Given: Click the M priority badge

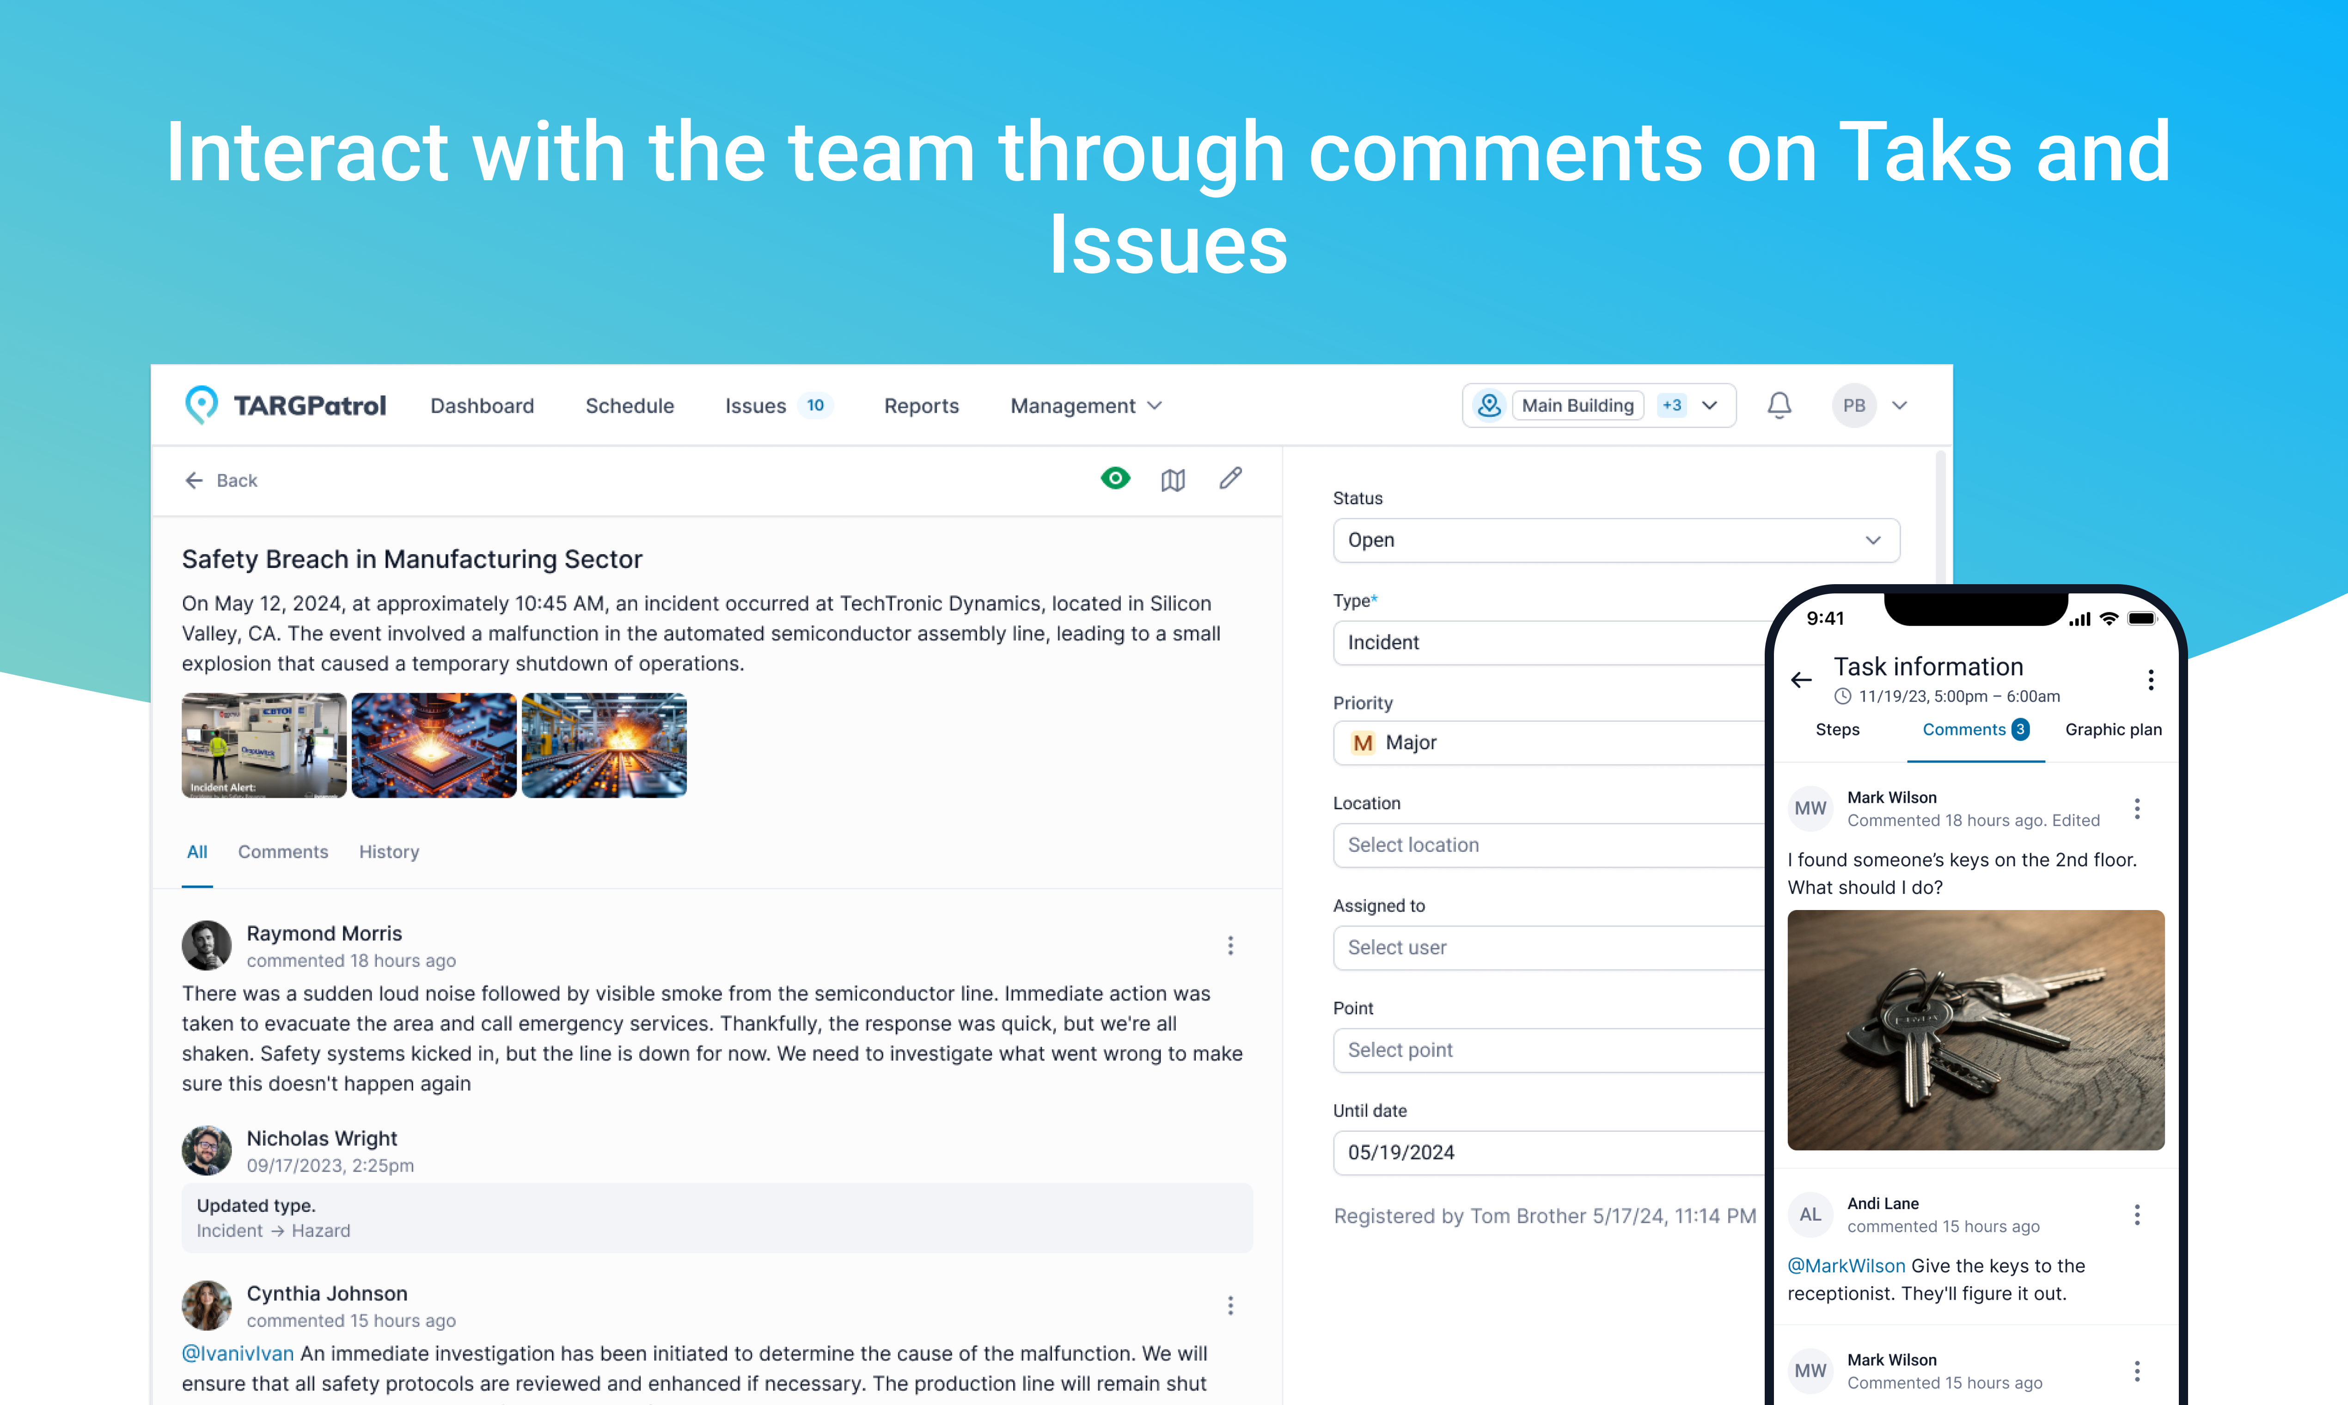Looking at the screenshot, I should coord(1363,743).
